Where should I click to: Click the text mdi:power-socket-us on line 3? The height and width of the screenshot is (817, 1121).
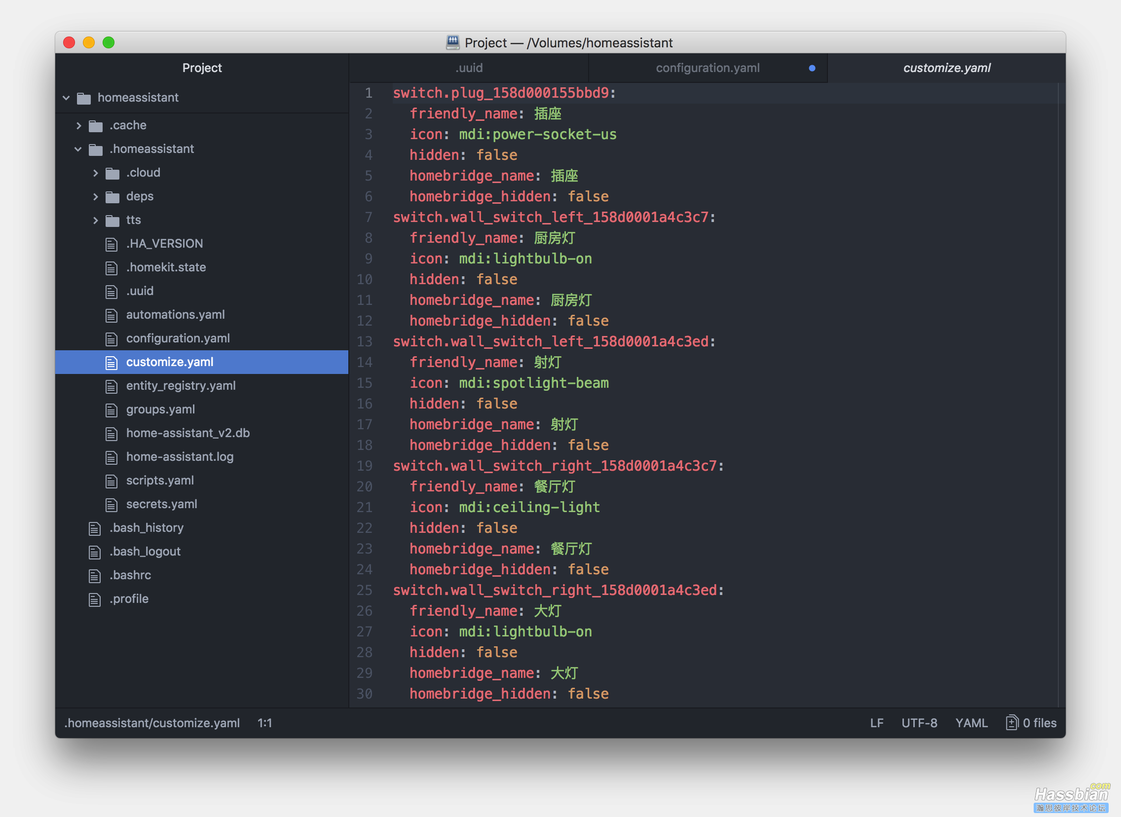click(537, 135)
